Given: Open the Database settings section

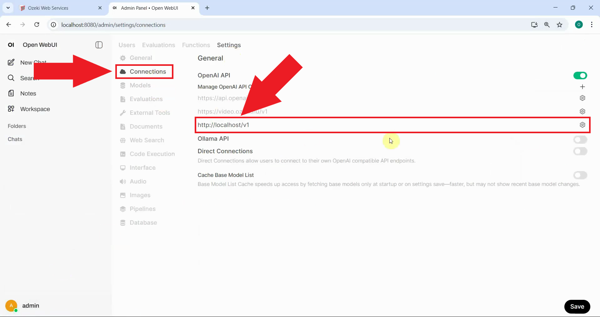Looking at the screenshot, I should click(x=143, y=222).
